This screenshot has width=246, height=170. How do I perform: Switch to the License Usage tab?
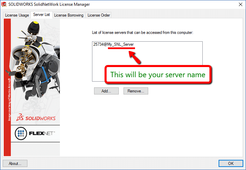click(17, 15)
